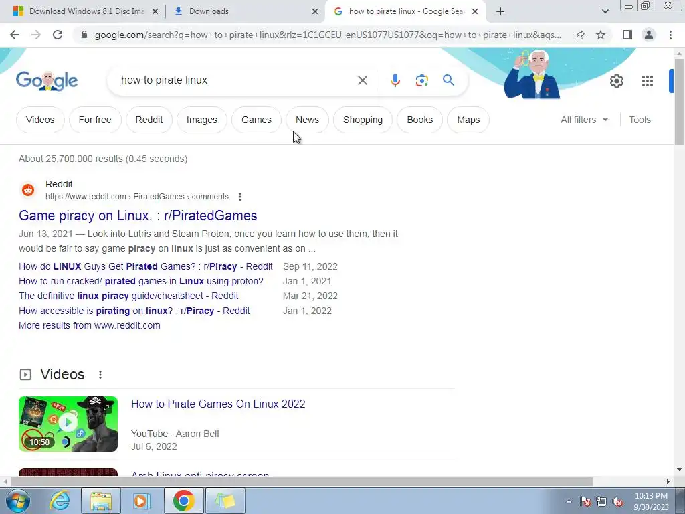This screenshot has width=685, height=514.
Task: Open the three-dot menu next to Videos heading
Action: tap(100, 375)
